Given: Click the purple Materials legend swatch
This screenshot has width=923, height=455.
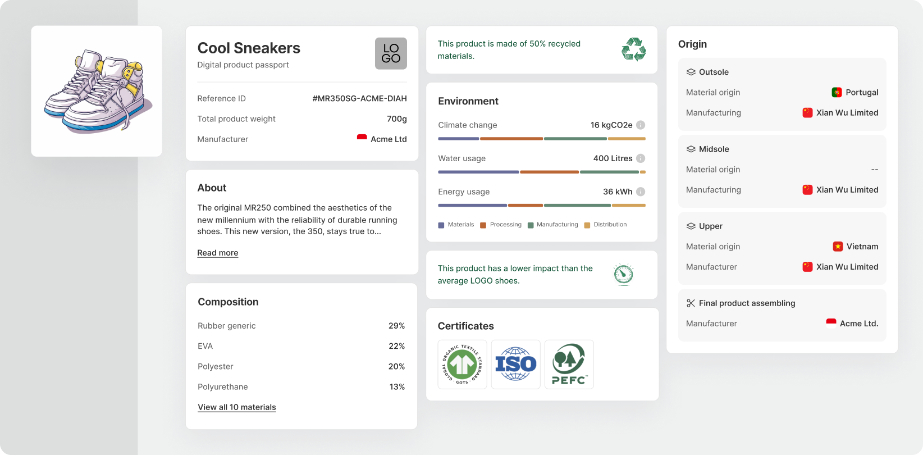Looking at the screenshot, I should pyautogui.click(x=441, y=225).
